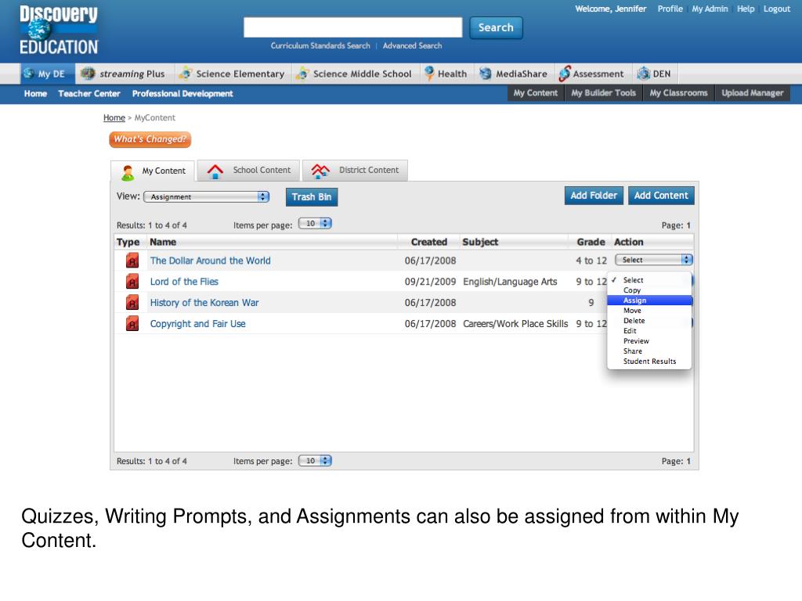
Task: Sort by the Subject column header
Action: [x=480, y=242]
